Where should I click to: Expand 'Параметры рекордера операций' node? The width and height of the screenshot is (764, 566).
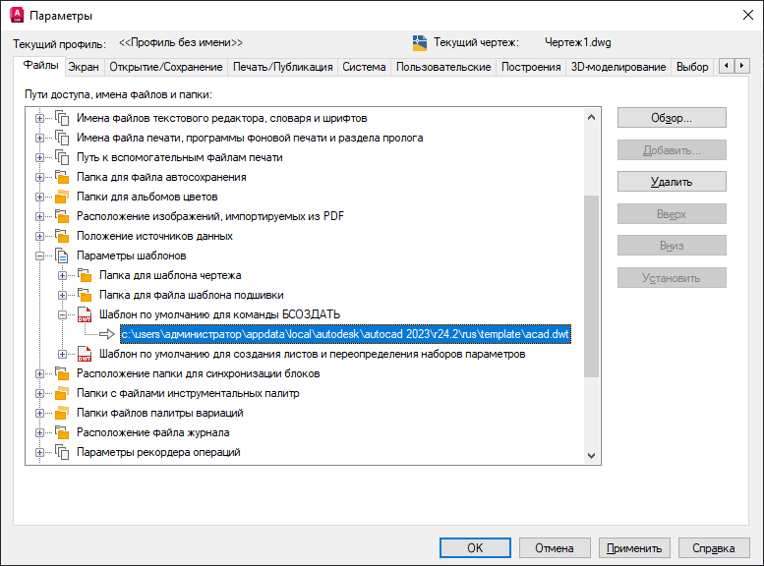(x=40, y=452)
